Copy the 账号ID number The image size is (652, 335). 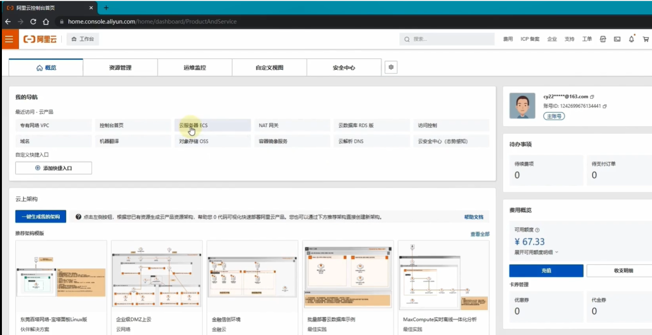pos(605,106)
